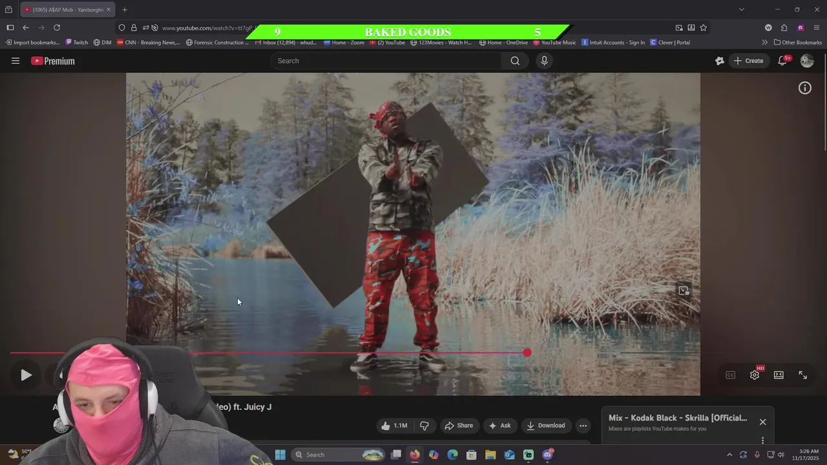Select the A$AP Mob - Yamborghini tab
This screenshot has width=827, height=465.
coord(67,10)
